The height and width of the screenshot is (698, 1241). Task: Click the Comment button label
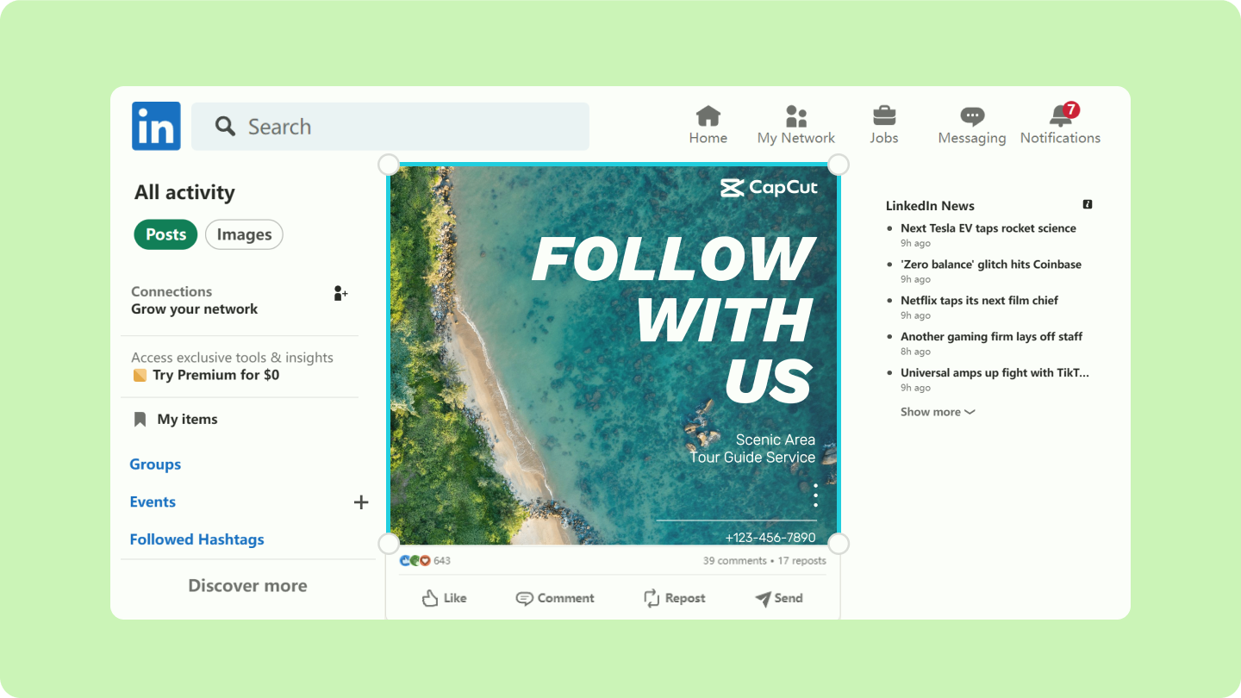click(x=566, y=598)
